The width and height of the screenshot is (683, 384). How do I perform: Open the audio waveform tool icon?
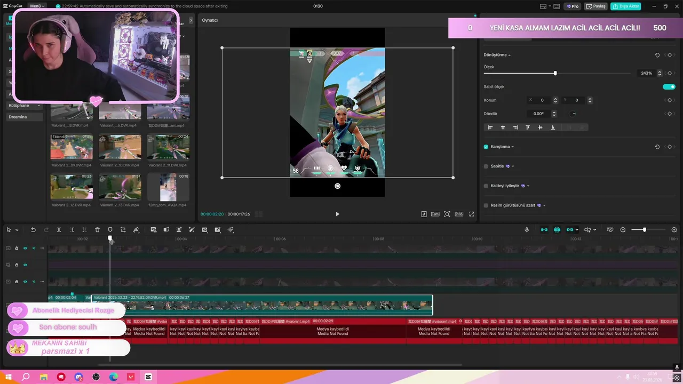coord(231,230)
